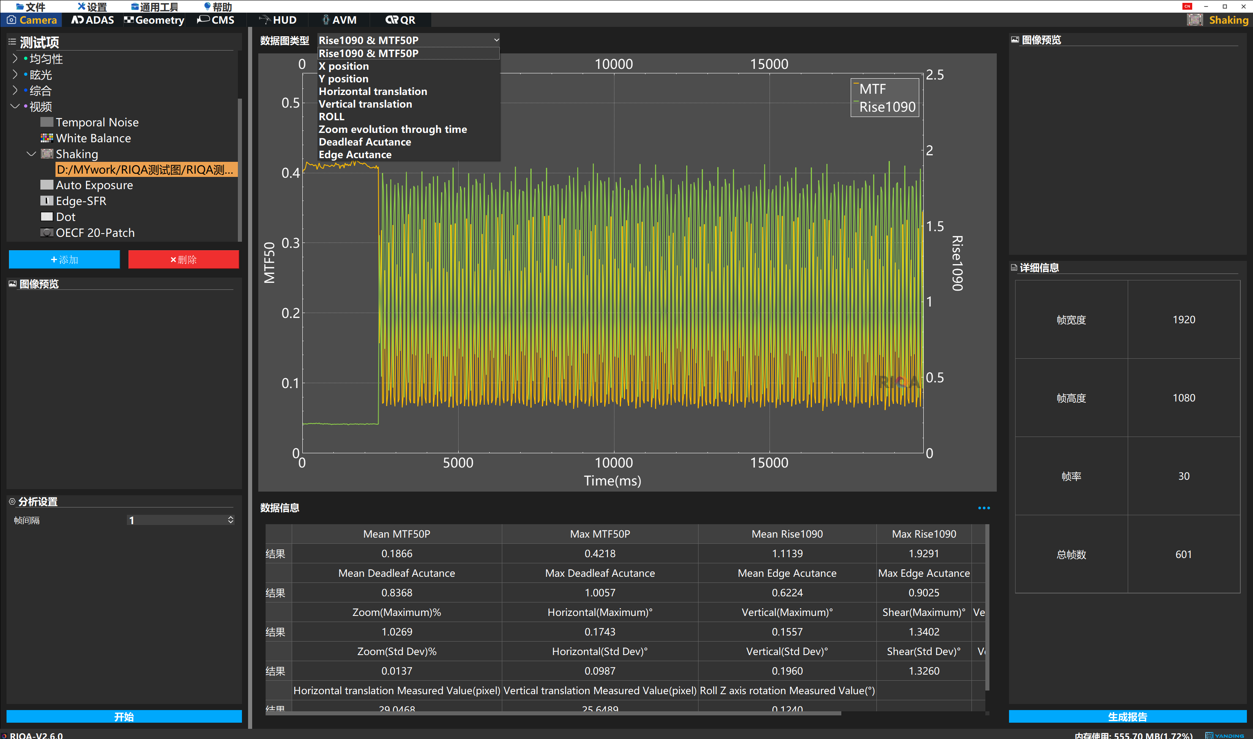
Task: Select Deadleaf Acutance from chart type list
Action: (x=364, y=142)
